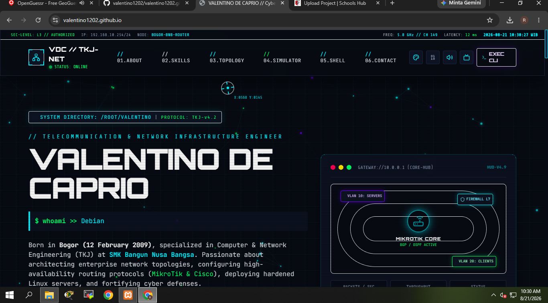The image size is (548, 303).
Task: Select the VLAN 20: CLIENTS node
Action: pos(474,261)
